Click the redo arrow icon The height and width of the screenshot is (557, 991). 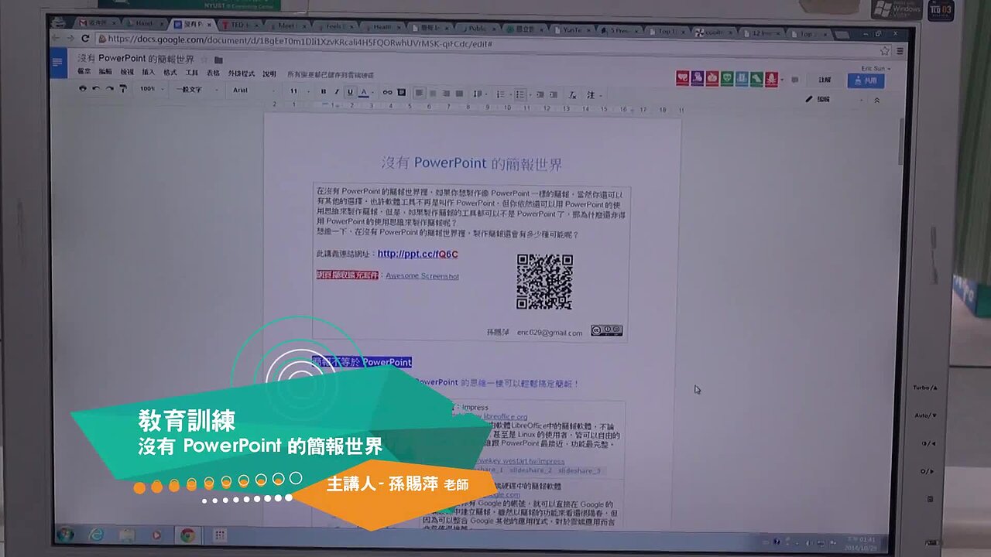point(109,89)
